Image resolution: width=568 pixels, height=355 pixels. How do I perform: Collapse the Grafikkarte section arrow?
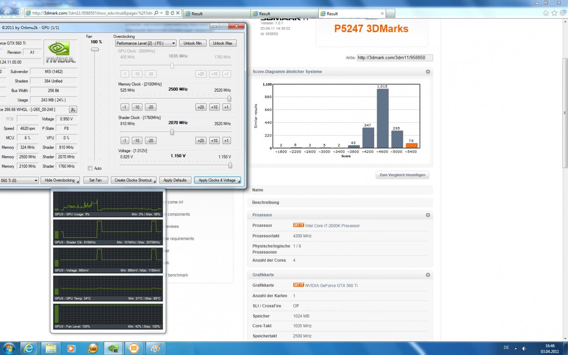[x=428, y=275]
